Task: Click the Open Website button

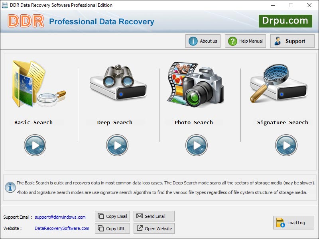Action: 154,229
